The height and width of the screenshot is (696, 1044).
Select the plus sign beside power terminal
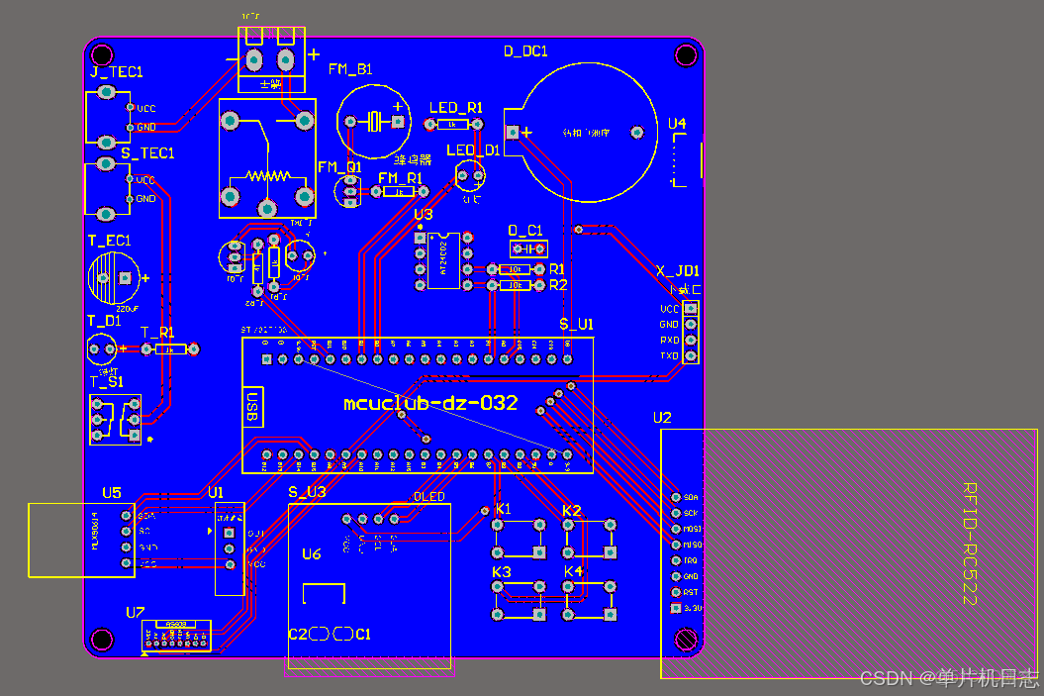314,54
